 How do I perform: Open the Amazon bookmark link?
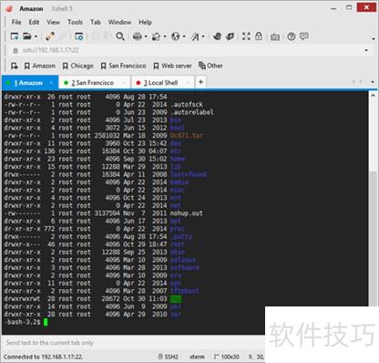pyautogui.click(x=40, y=66)
